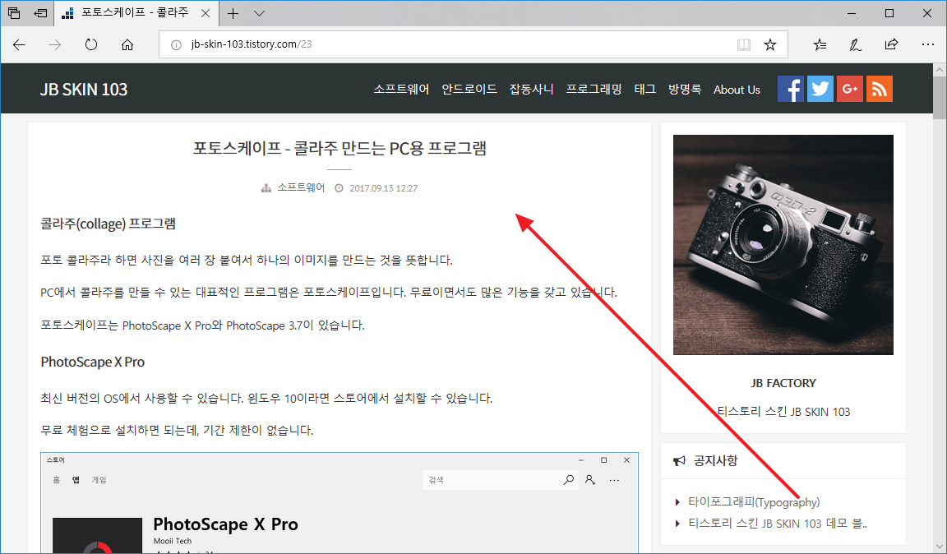Minimize the Edge browser window
This screenshot has width=947, height=554.
click(852, 13)
